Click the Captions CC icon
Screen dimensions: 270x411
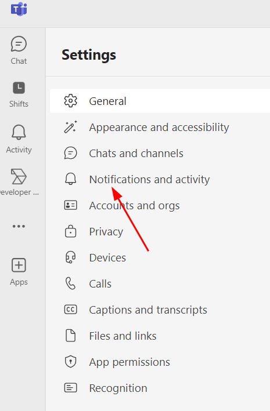point(71,310)
